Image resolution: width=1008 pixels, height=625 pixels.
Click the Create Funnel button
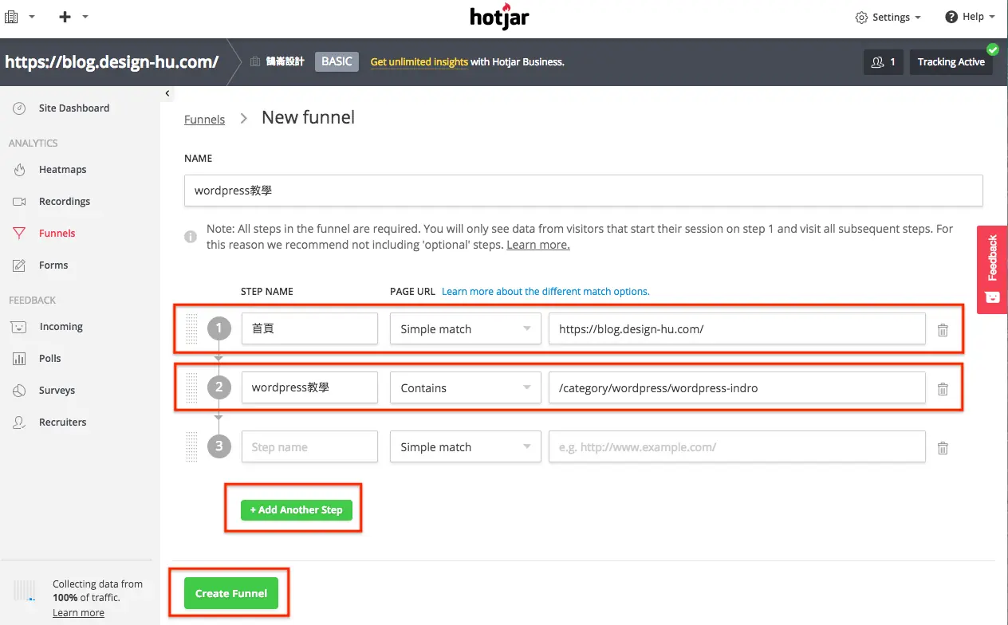(231, 593)
